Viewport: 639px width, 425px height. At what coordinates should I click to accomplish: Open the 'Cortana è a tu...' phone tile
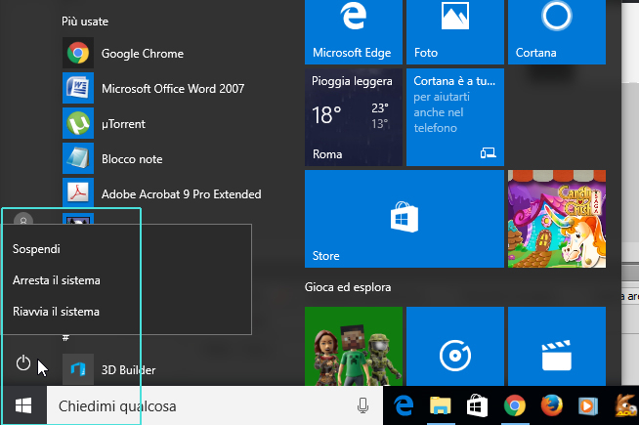pos(454,117)
